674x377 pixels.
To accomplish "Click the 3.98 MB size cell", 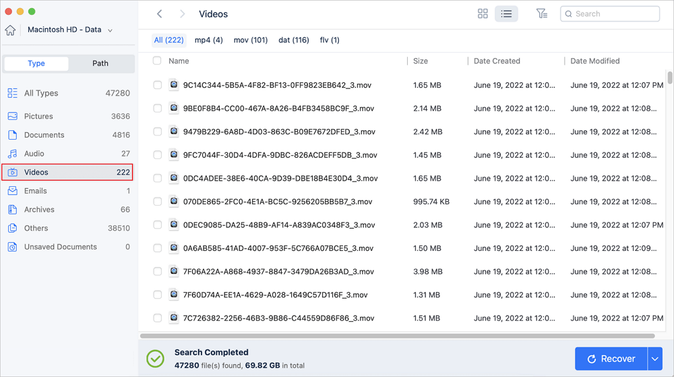I will [x=428, y=272].
